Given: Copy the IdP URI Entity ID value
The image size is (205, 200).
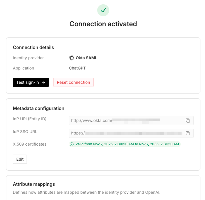Looking at the screenshot, I should 188,121.
